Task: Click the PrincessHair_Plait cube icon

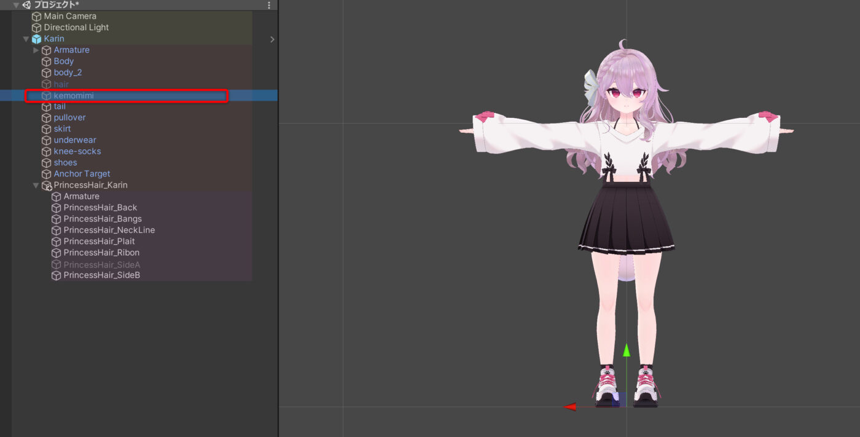Action: tap(57, 242)
